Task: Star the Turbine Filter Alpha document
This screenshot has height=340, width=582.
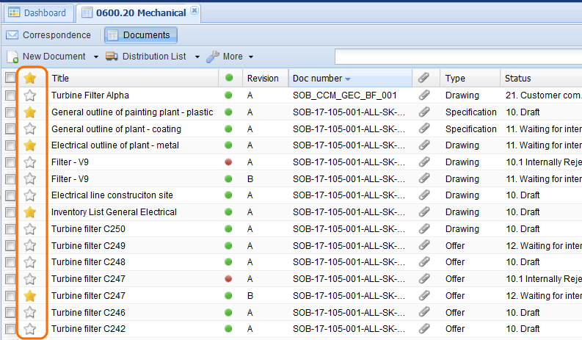Action: 30,95
